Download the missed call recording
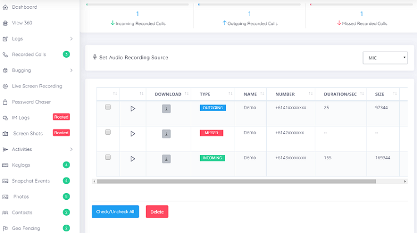Image resolution: width=417 pixels, height=233 pixels. (x=166, y=134)
